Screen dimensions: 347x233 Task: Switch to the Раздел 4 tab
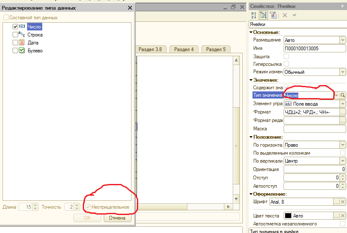(184, 49)
